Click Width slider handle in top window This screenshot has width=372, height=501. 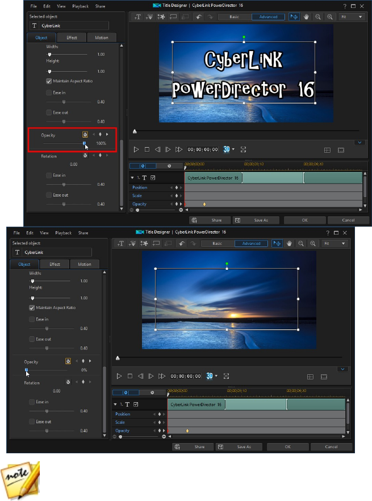point(49,55)
